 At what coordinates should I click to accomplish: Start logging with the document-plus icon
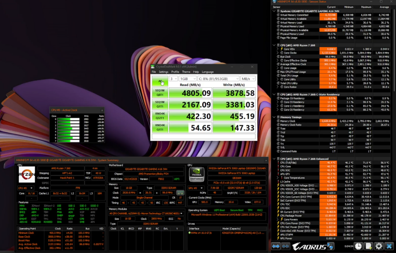(x=369, y=246)
